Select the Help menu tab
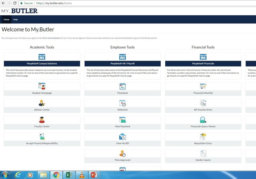The image size is (256, 179). coord(15,19)
